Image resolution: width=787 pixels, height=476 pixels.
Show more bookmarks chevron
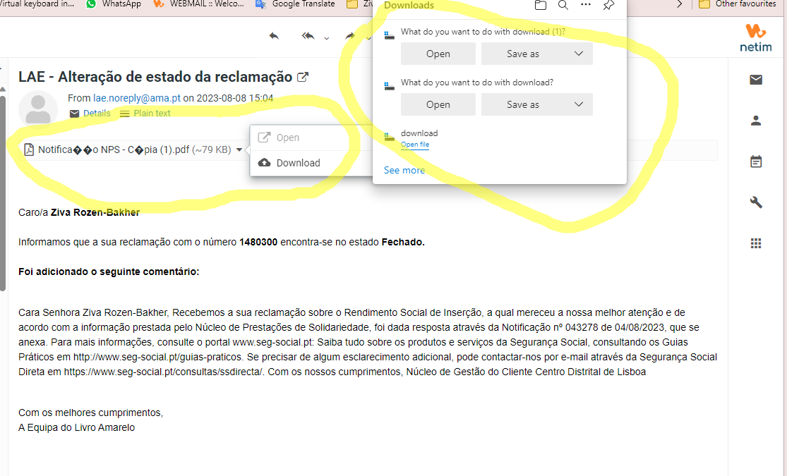680,4
